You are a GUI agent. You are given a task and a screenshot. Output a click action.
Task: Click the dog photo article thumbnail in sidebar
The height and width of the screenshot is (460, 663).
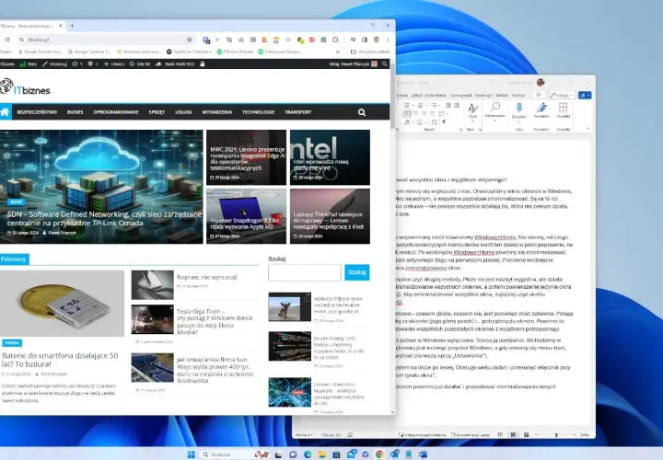click(x=290, y=307)
